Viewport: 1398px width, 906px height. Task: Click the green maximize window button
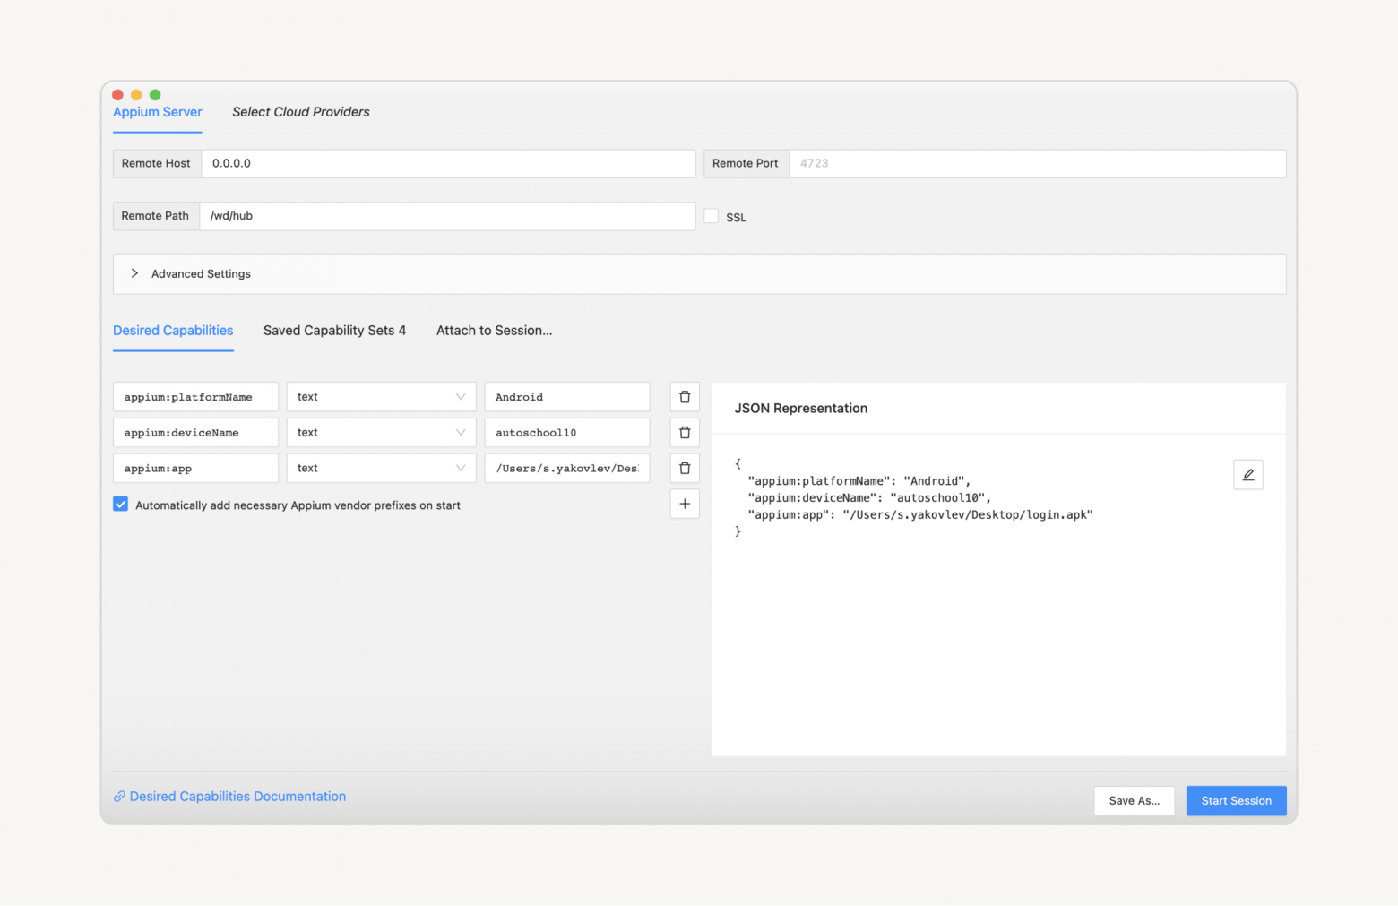155,95
